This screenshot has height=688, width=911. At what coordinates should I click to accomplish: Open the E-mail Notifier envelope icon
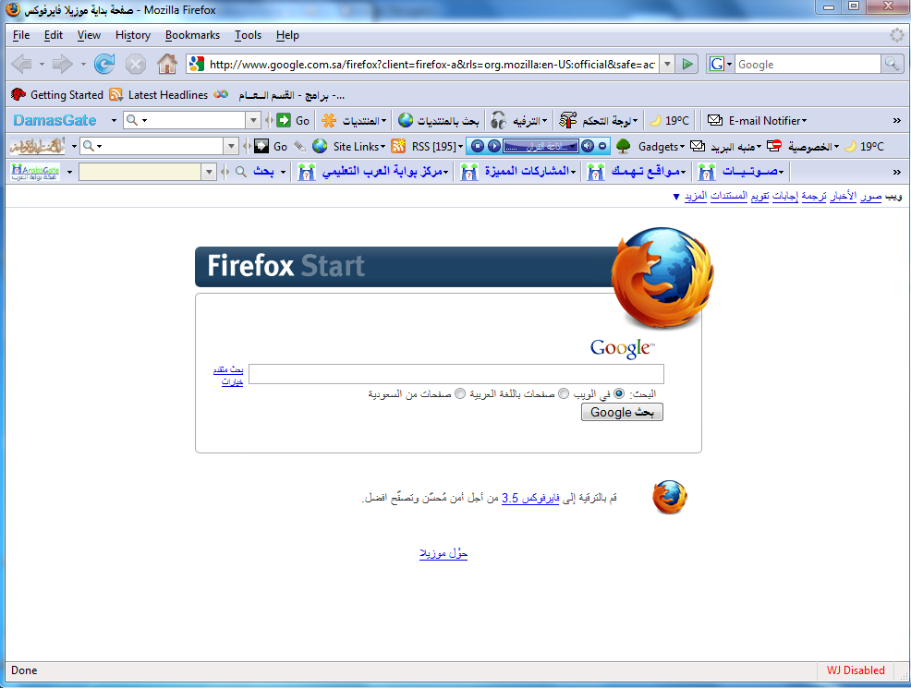(714, 120)
